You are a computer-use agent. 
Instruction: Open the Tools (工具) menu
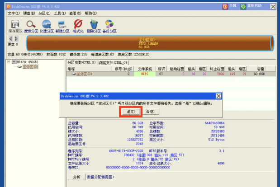tap(60, 14)
